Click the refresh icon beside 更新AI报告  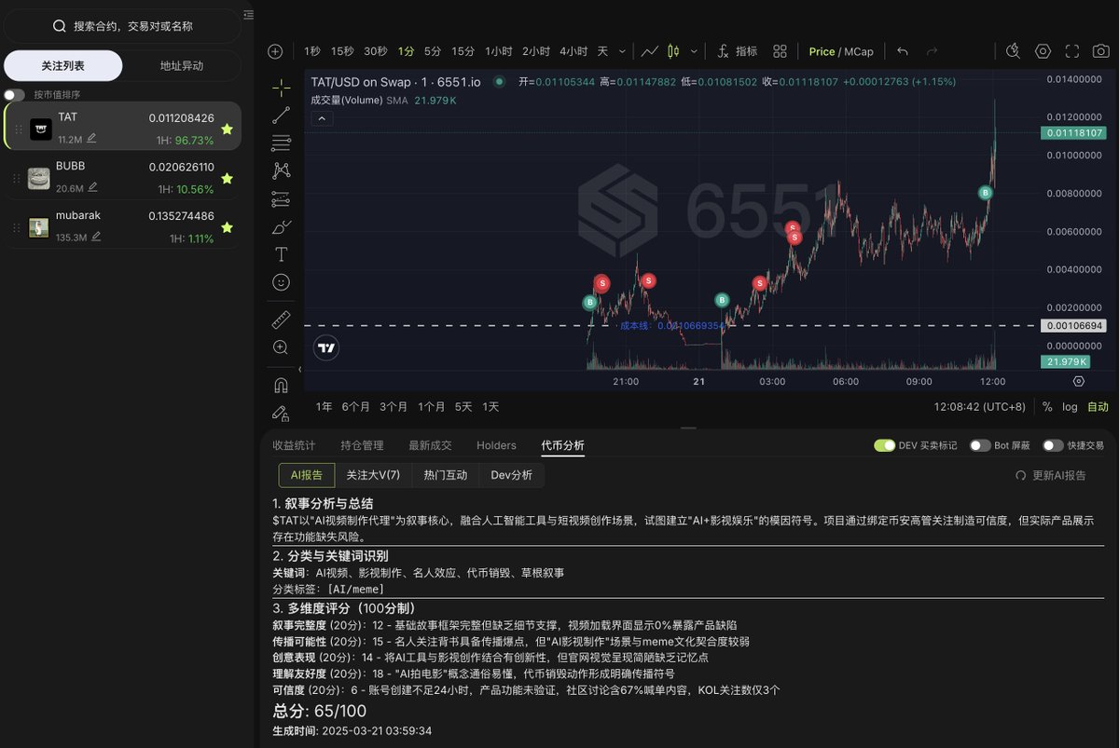(1020, 475)
